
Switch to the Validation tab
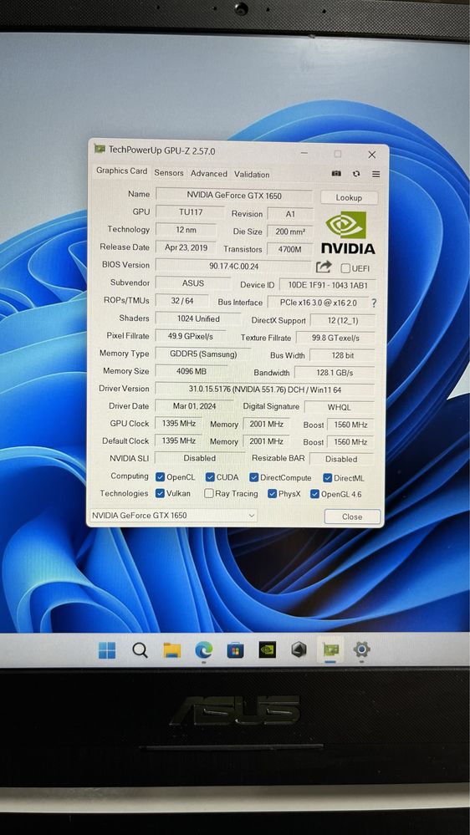[252, 174]
